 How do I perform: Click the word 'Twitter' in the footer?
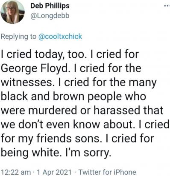click(90, 172)
